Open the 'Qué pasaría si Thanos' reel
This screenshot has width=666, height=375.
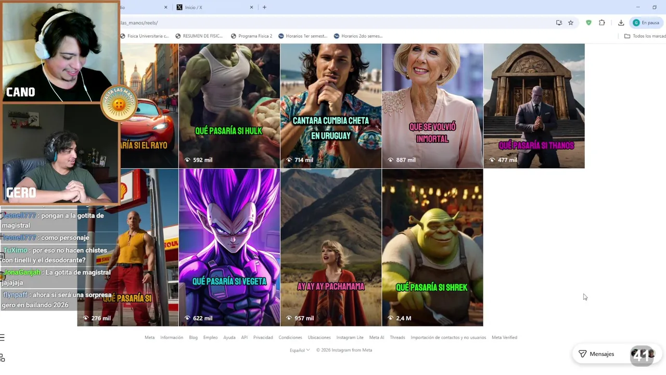(x=534, y=106)
